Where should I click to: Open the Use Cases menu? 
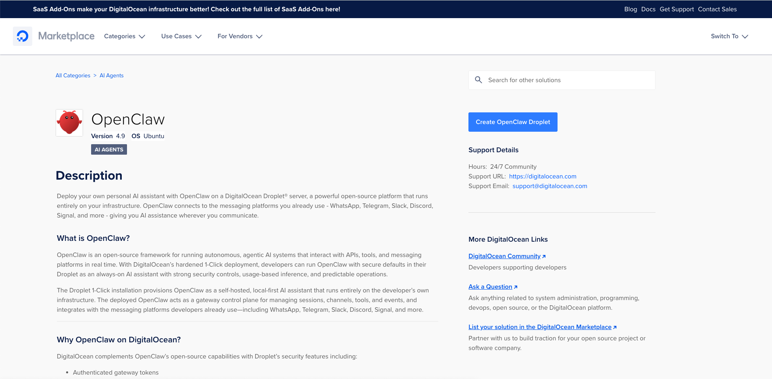coord(181,36)
